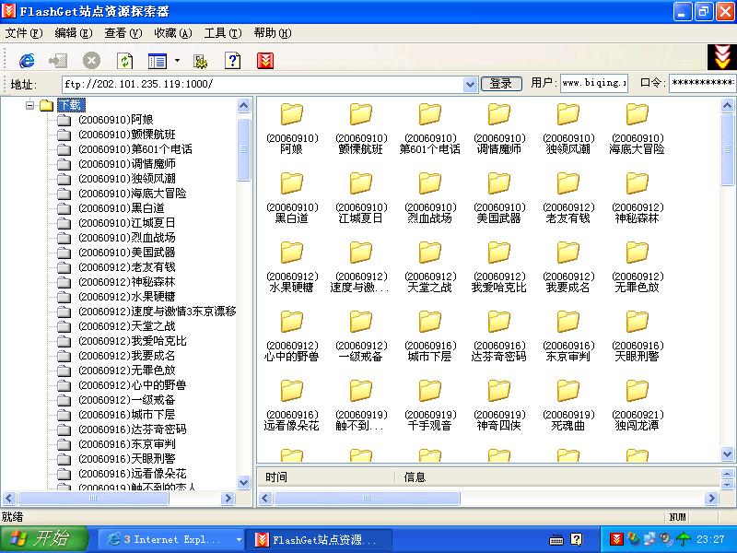Open the 文件 menu
This screenshot has height=553, width=737.
point(20,31)
